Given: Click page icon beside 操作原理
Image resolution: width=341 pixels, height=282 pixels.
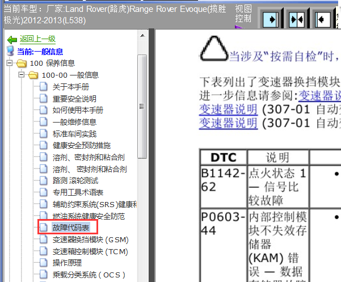Looking at the screenshot, I should click(44, 263).
